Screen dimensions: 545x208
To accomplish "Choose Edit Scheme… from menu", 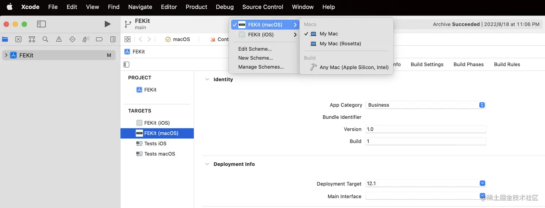I will point(255,49).
